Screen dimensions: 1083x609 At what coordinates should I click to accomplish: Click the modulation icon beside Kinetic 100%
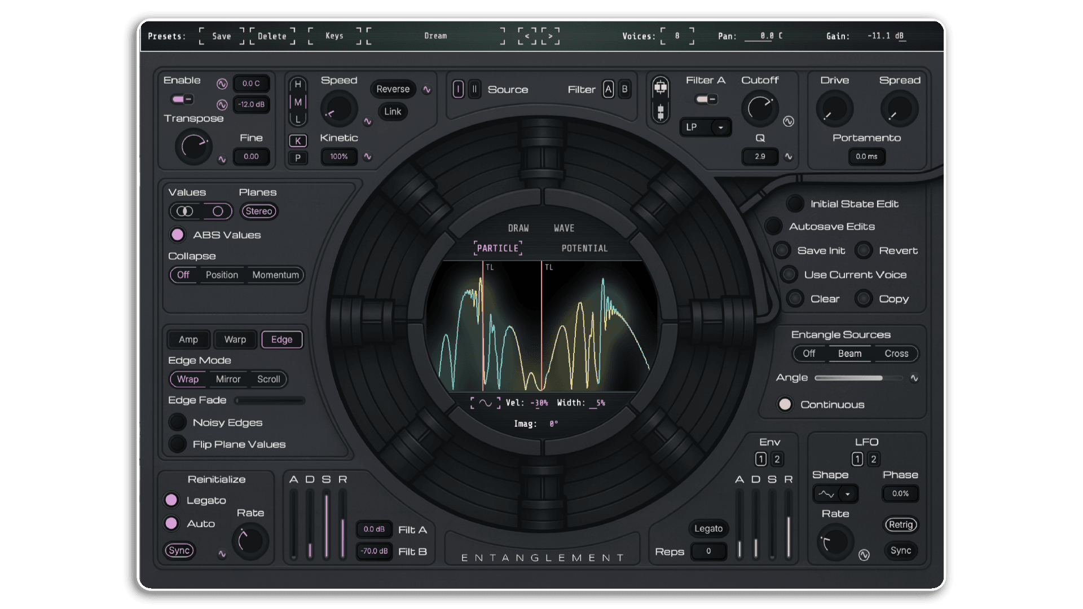tap(368, 157)
